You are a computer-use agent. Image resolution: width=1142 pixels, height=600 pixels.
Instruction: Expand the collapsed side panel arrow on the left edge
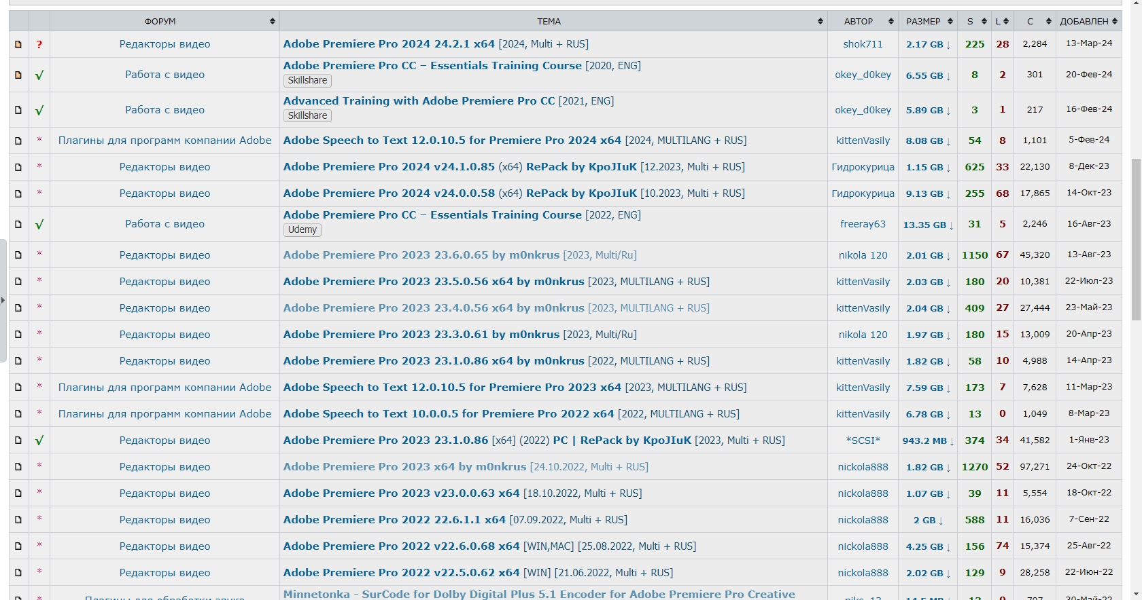tap(3, 300)
